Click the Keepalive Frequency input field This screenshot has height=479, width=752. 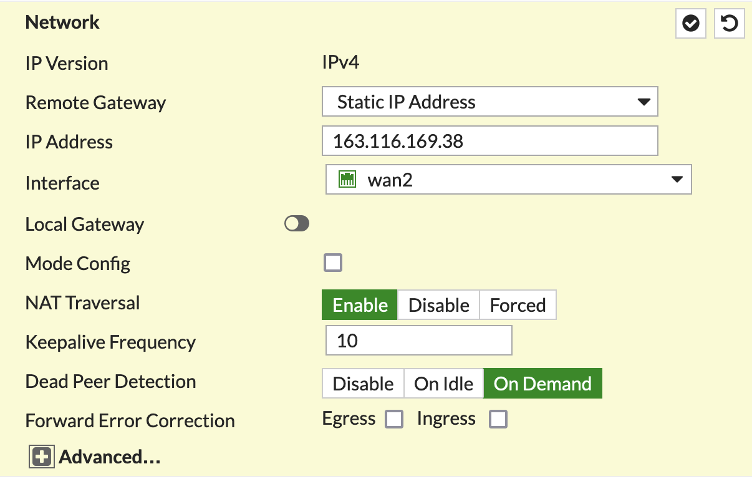[418, 341]
